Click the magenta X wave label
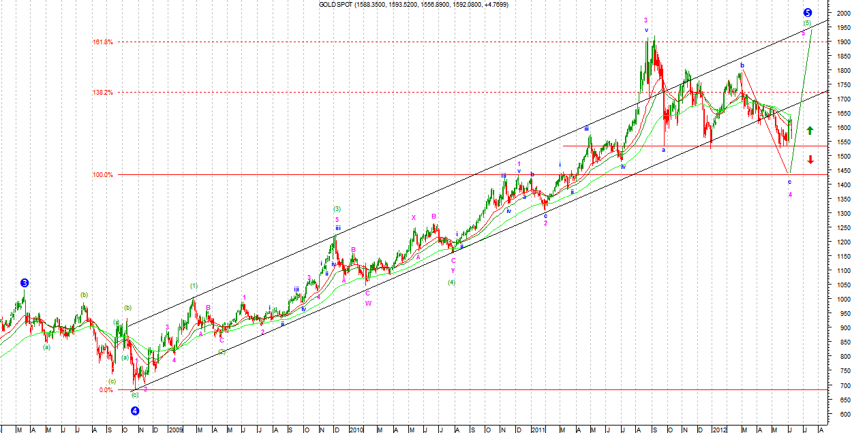This screenshot has height=433, width=852. [x=413, y=218]
